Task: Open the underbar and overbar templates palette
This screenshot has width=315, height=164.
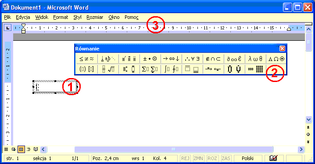Action: click(192, 69)
